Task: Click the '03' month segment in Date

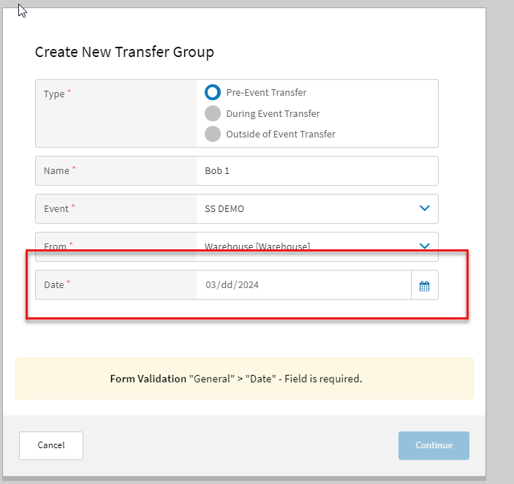Action: (x=211, y=285)
